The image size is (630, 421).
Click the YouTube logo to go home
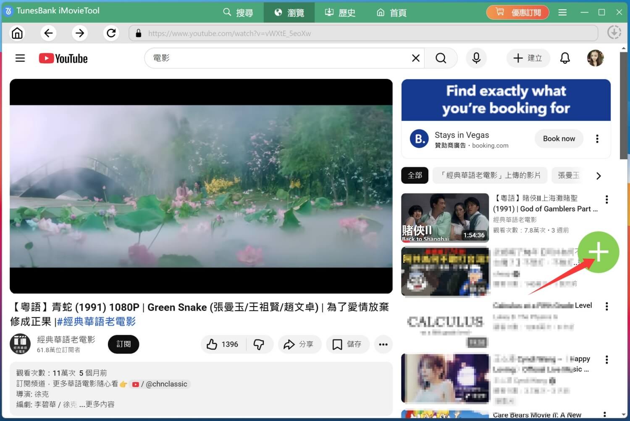[x=63, y=58]
